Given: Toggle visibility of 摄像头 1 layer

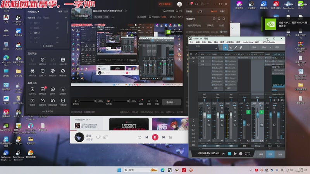Looking at the screenshot, I should (x=57, y=28).
